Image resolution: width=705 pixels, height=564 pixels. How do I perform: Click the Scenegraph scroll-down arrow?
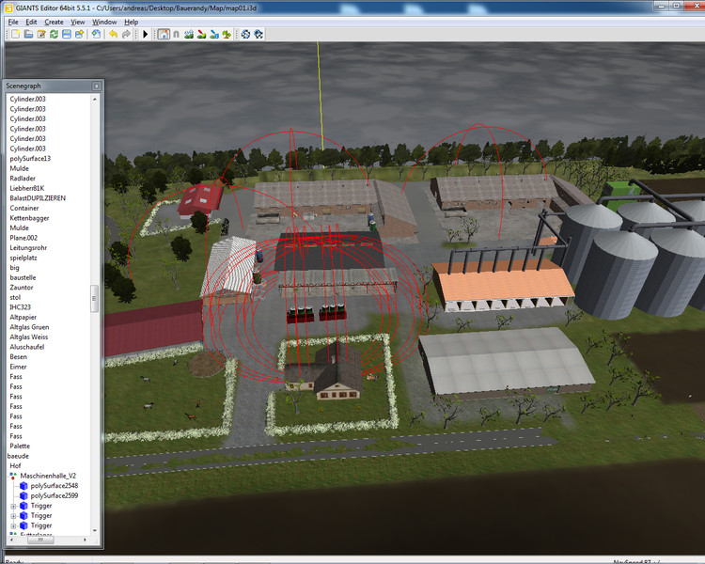[94, 531]
